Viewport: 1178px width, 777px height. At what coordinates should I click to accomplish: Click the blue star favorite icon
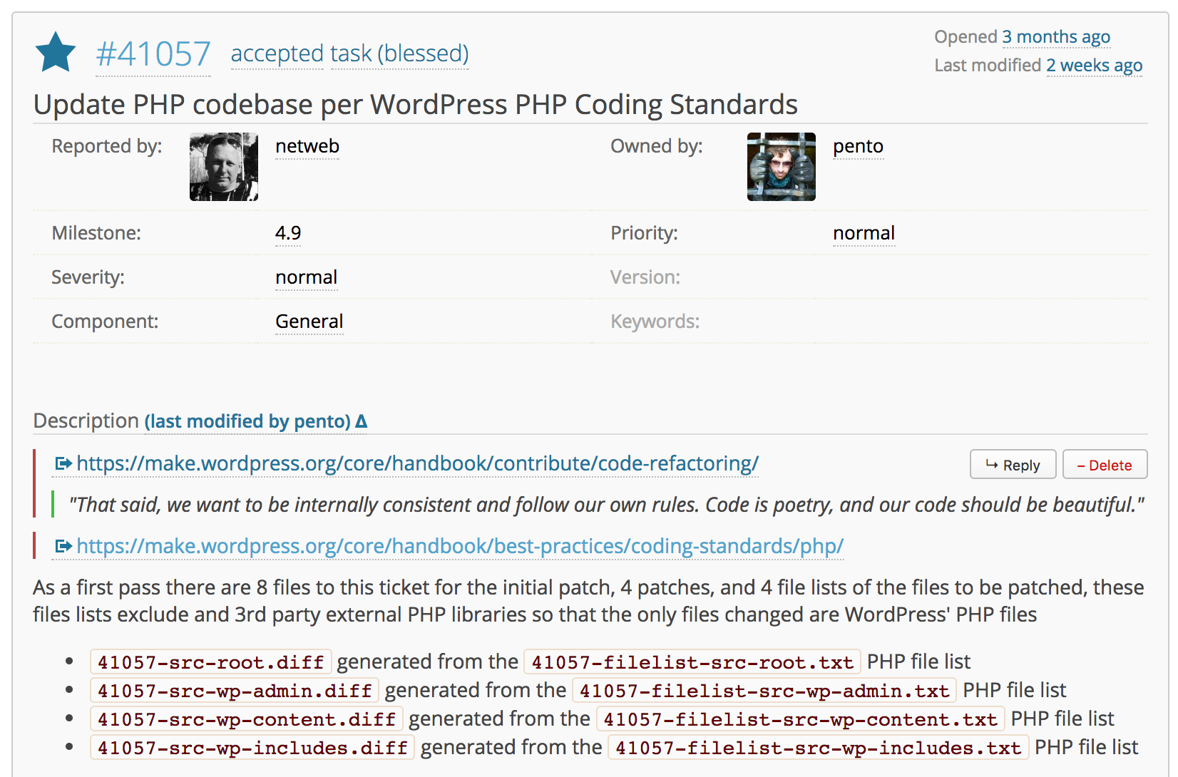55,53
